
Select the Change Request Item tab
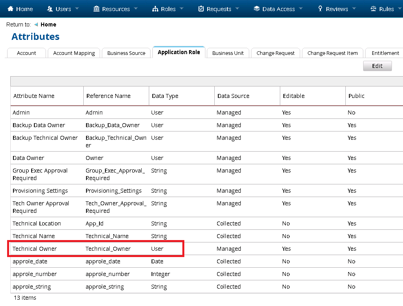[332, 53]
